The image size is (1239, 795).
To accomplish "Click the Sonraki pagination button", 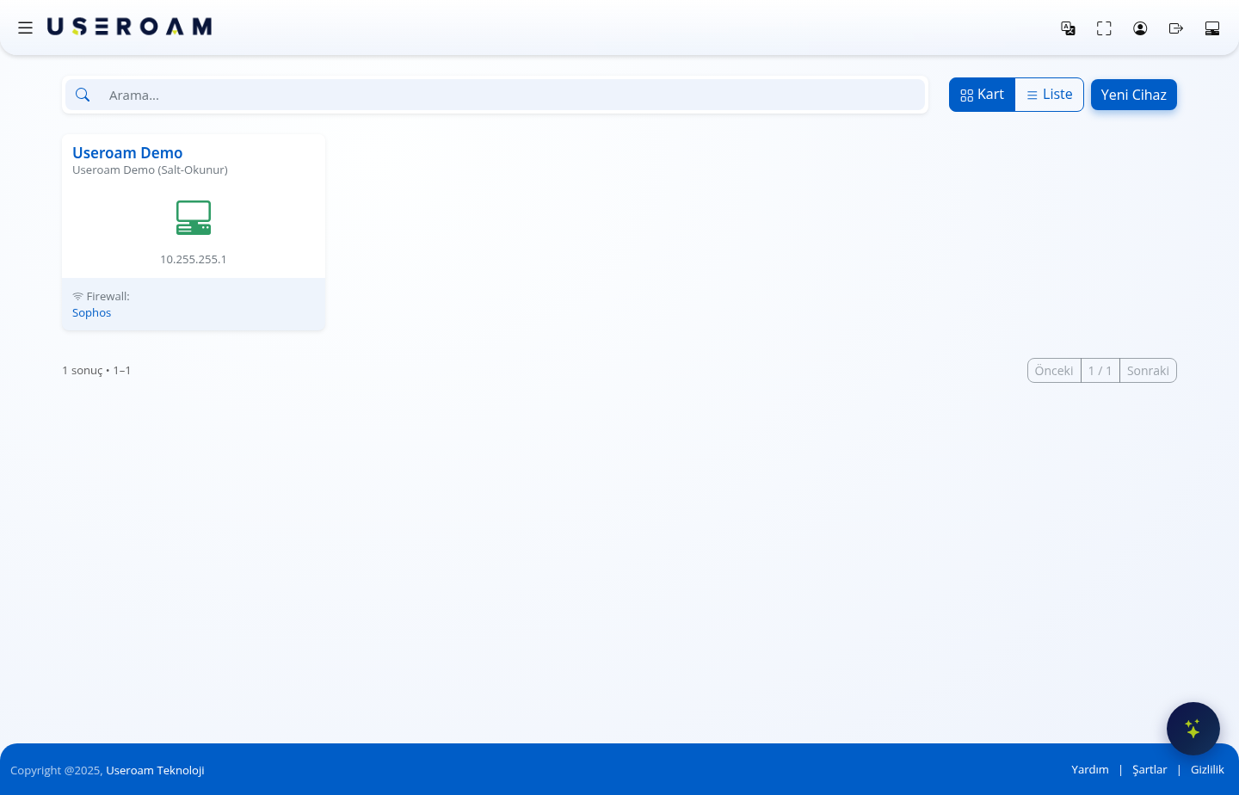I will (x=1148, y=371).
